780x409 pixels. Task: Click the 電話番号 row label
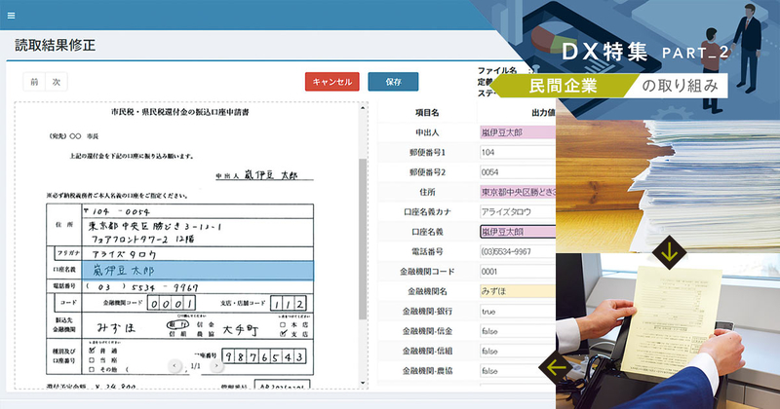(427, 252)
